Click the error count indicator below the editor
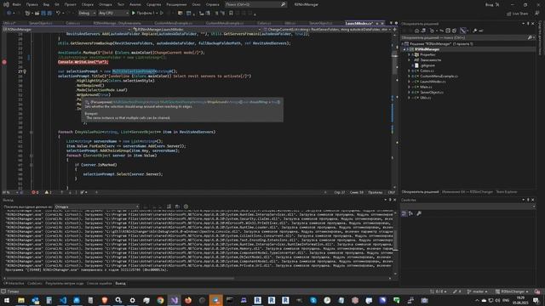The height and width of the screenshot is (306, 545). point(35,192)
